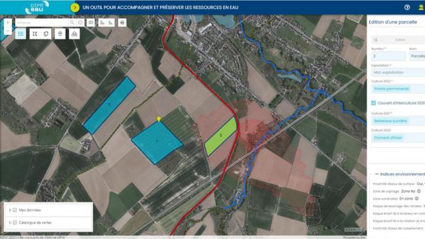This screenshot has width=425, height=239.
Task: Select the draw parcel polygon tool
Action: 35,34
